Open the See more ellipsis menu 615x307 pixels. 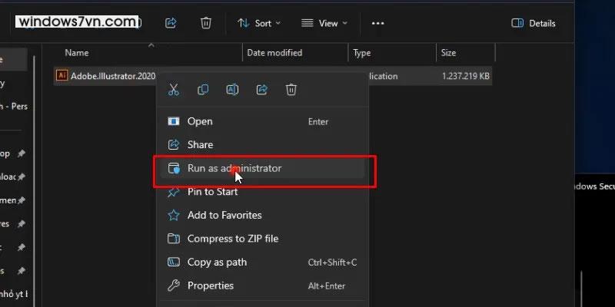tap(377, 23)
